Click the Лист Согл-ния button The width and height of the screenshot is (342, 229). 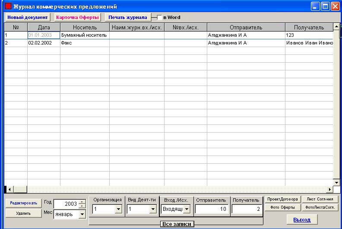coord(320,199)
